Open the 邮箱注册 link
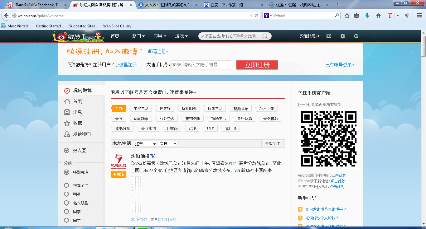 [158, 51]
